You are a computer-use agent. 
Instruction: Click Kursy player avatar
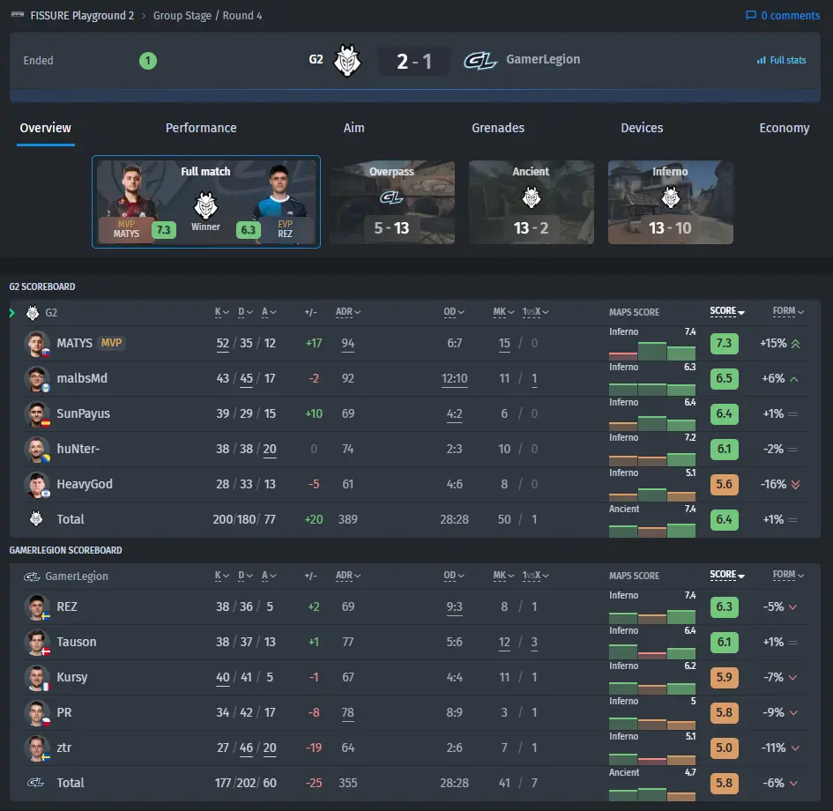coord(37,678)
